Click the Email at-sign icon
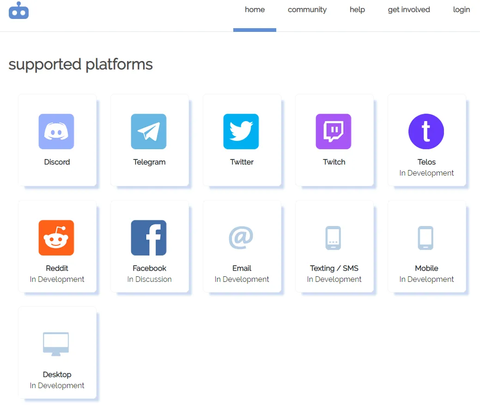This screenshot has height=408, width=480. [x=241, y=237]
